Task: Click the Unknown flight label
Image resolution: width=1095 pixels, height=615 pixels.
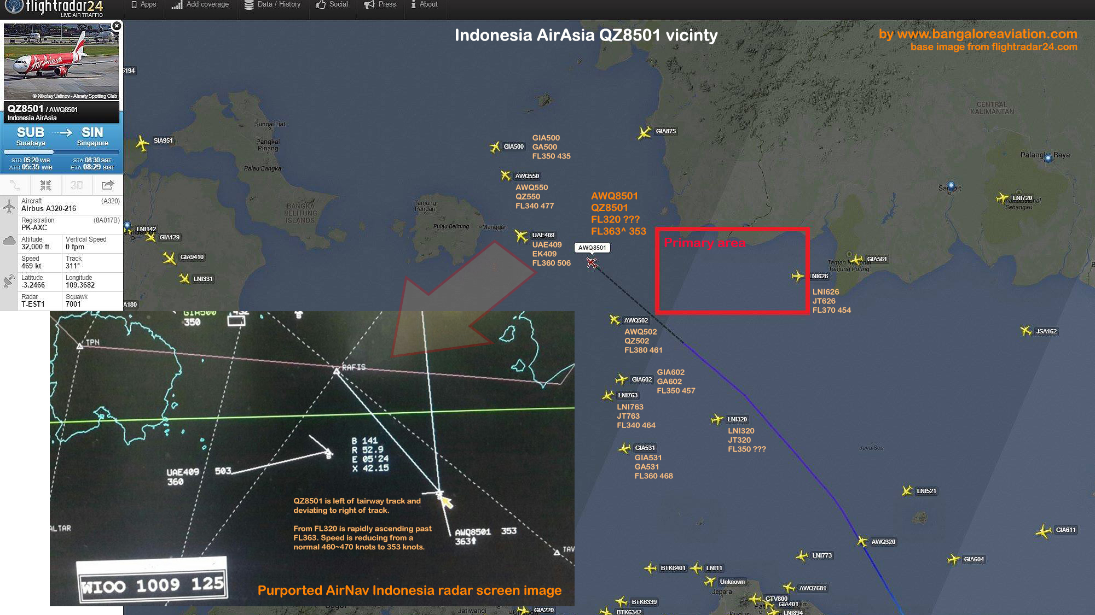Action: [x=732, y=582]
